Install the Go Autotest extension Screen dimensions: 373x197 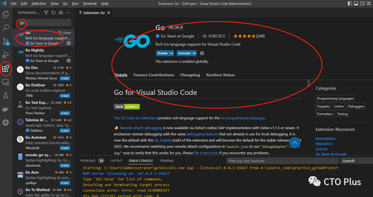pyautogui.click(x=65, y=148)
